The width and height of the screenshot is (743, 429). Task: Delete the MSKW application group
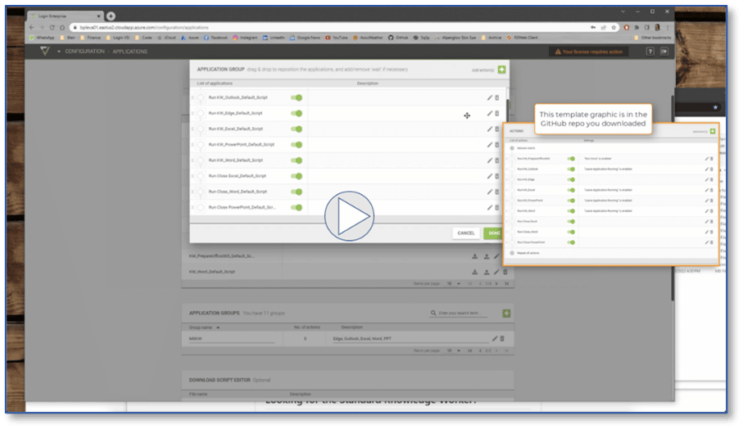[x=502, y=339]
